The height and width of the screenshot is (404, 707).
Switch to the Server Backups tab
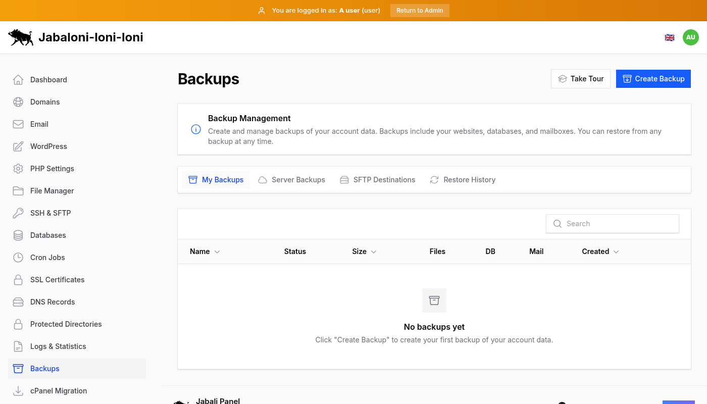[x=291, y=179]
